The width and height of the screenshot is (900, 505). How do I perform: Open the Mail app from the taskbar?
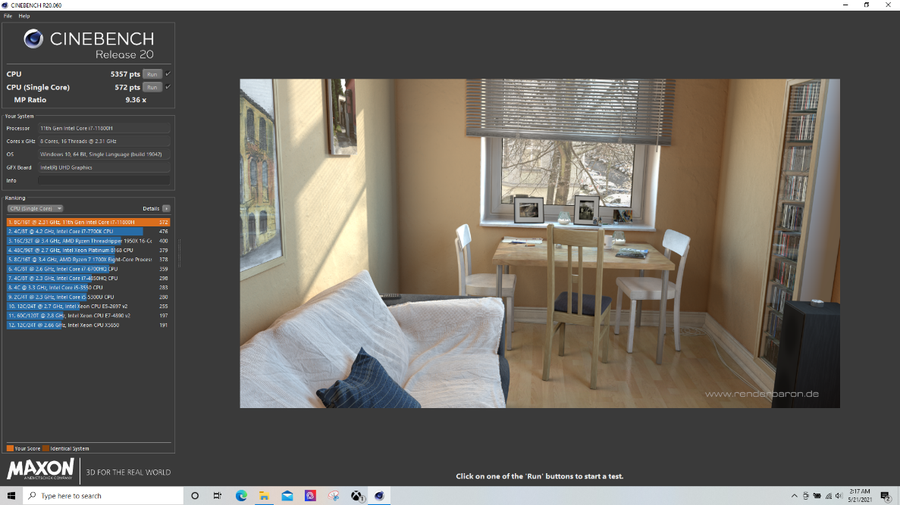287,496
